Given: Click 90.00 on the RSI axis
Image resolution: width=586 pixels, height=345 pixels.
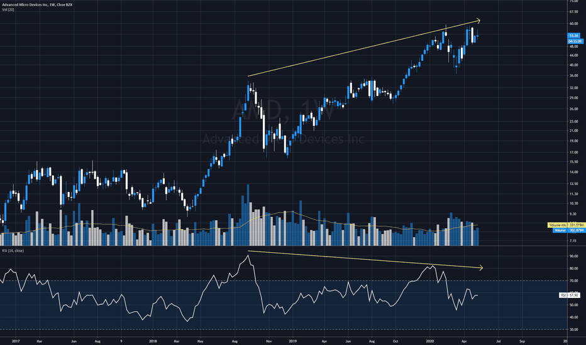Looking at the screenshot, I should (x=573, y=257).
